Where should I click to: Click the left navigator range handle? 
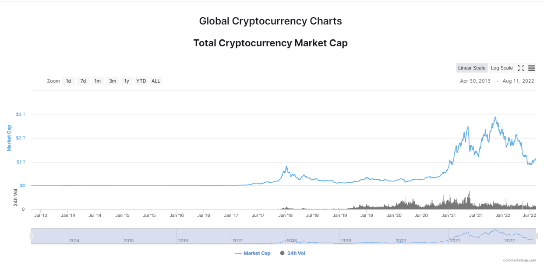click(x=31, y=236)
